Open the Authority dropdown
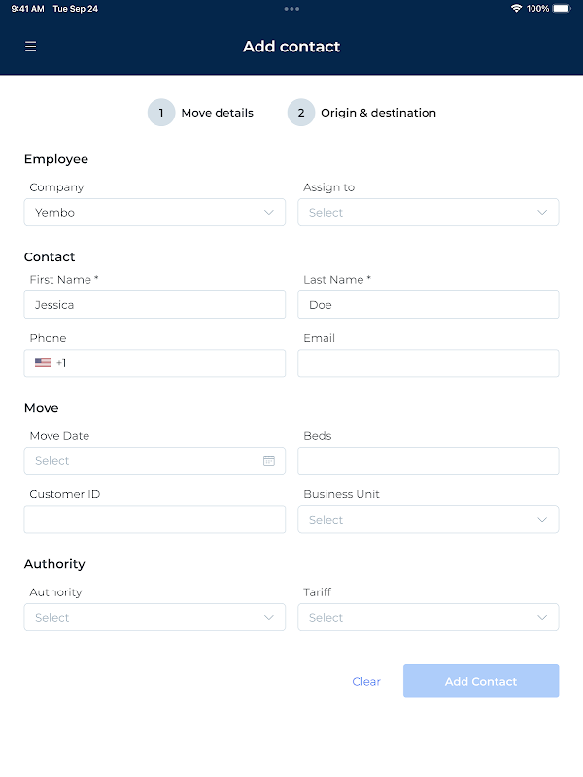 pos(154,618)
